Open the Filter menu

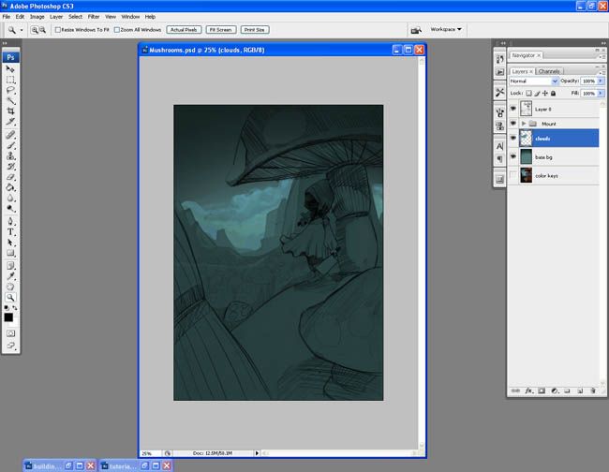point(94,17)
